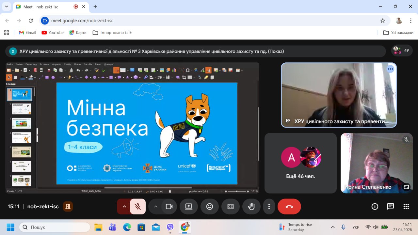Open the chat with everyone panel
This screenshot has width=418, height=235.
tap(390, 206)
